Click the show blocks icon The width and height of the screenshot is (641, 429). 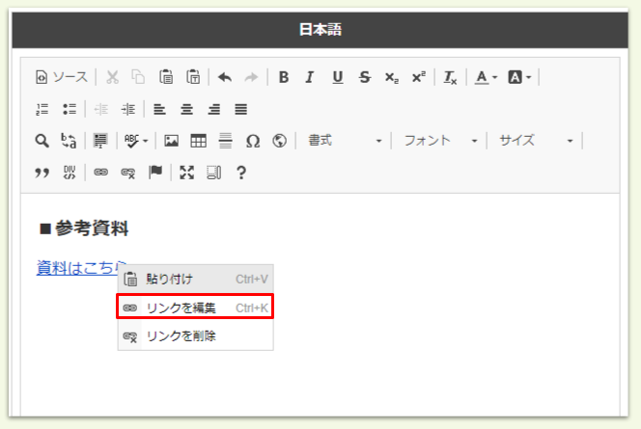point(213,173)
